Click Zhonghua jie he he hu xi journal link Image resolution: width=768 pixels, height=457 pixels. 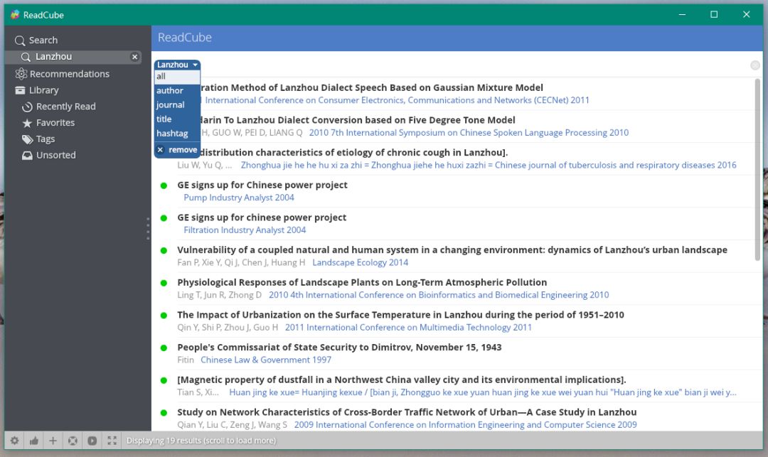point(489,166)
